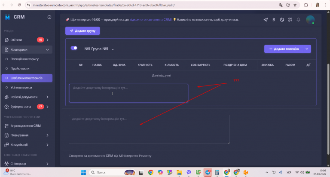The width and height of the screenshot is (330, 177).
Task: Expand the Комунікації chevron
Action: [x=47, y=145]
